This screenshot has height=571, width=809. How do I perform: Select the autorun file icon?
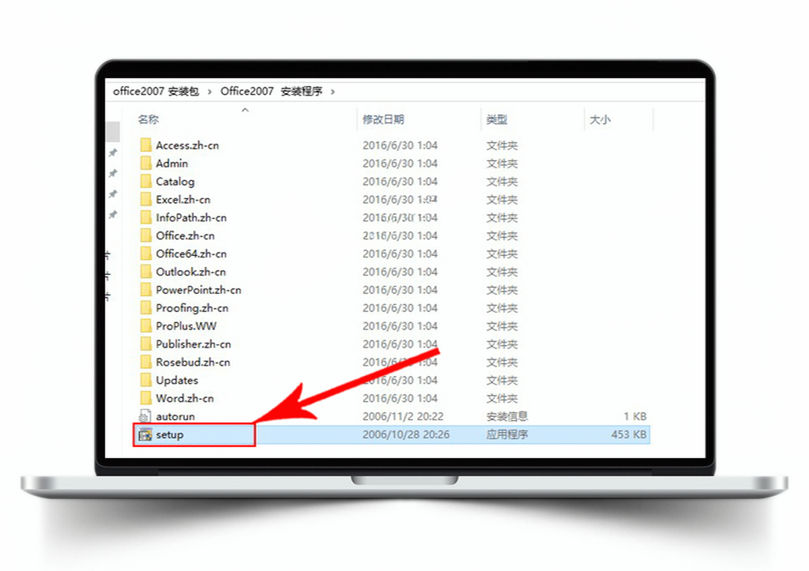point(145,416)
